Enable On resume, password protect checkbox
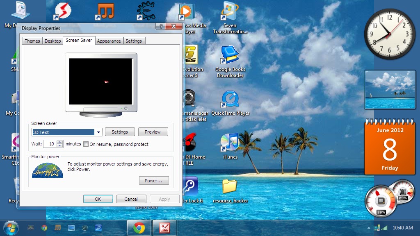Screen dimensions: 420x236 coord(86,144)
